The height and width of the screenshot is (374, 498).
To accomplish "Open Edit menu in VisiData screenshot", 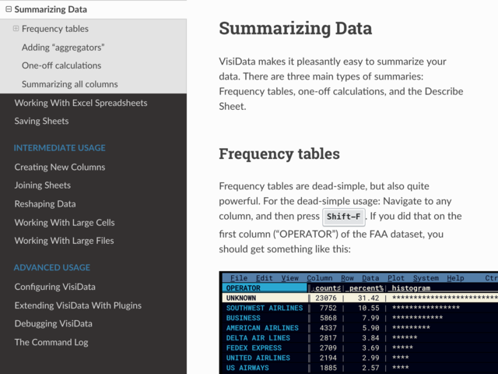I will (265, 278).
